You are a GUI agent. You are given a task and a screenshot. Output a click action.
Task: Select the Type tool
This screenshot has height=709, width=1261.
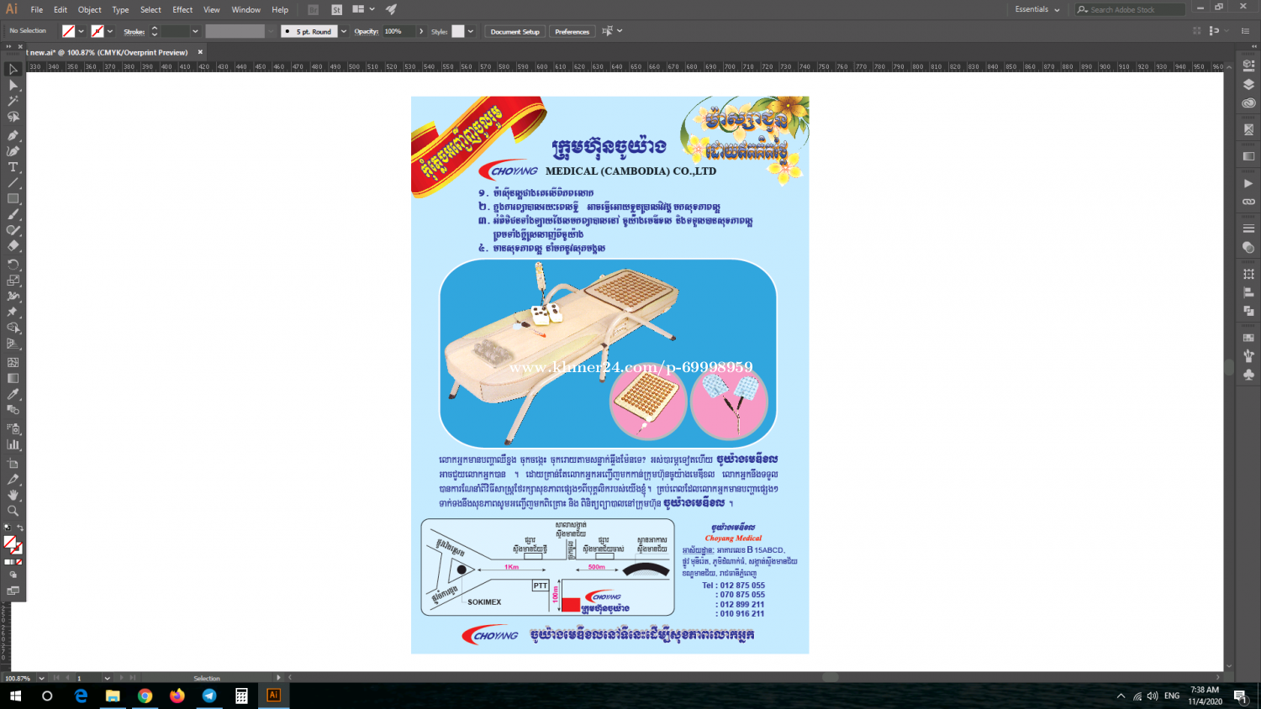[13, 166]
